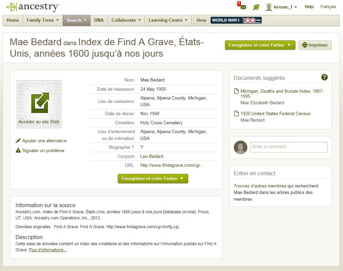Image resolution: width=343 pixels, height=271 pixels.
Task: Click the Help link
Action: click(x=309, y=7)
